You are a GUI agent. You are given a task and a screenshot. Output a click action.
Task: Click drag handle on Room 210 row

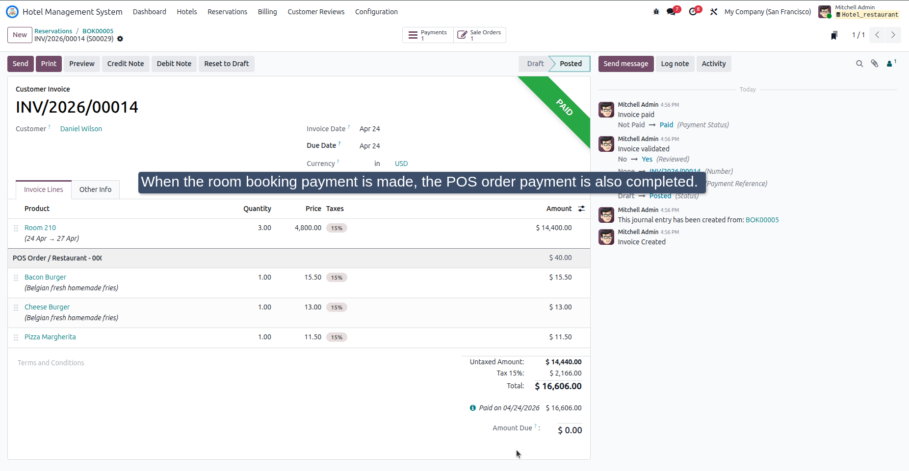16,228
